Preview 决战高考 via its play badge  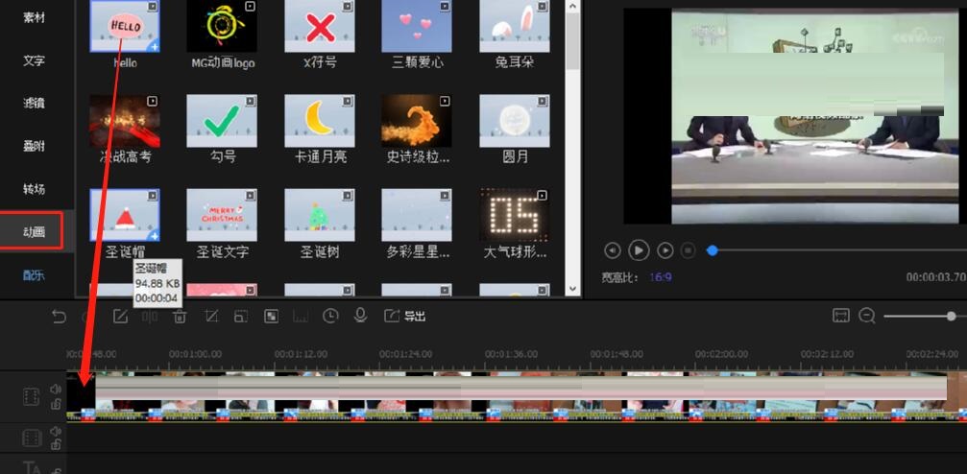153,101
